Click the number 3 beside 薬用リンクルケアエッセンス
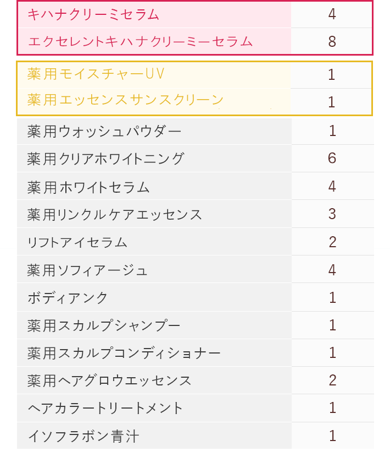The image size is (390, 473). [x=332, y=214]
